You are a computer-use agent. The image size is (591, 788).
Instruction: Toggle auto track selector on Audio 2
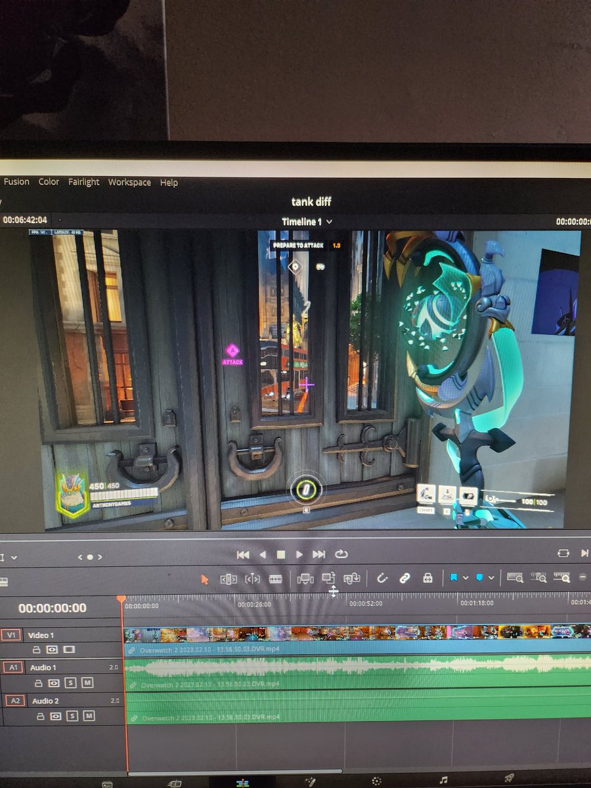(x=55, y=716)
